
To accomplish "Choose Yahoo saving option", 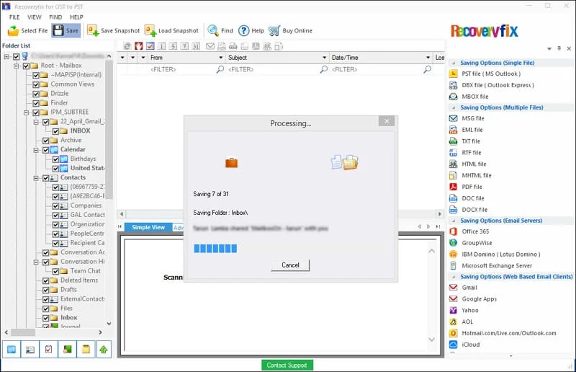I will coord(464,310).
